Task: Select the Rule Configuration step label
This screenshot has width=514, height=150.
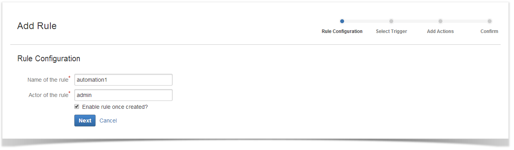Action: point(342,31)
